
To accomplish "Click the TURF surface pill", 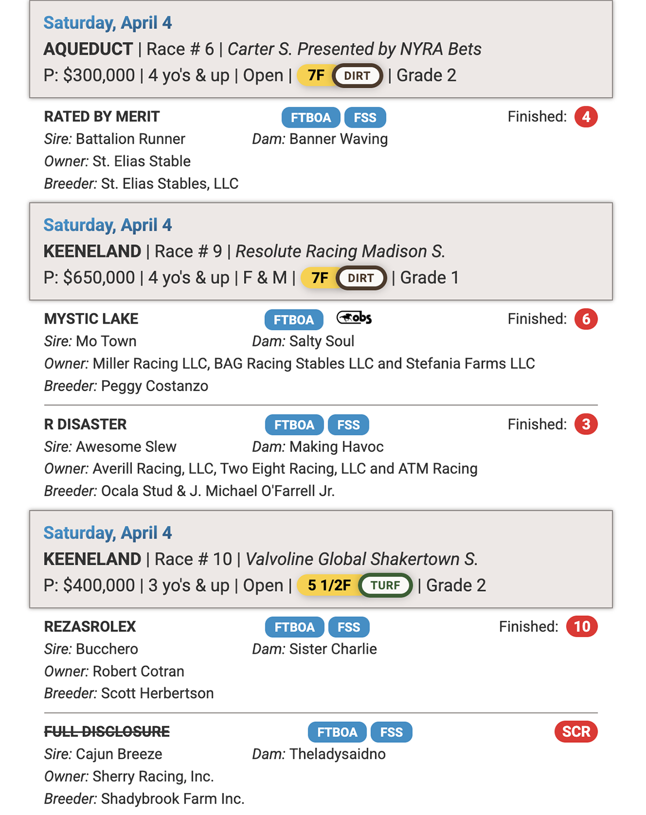I will point(385,586).
